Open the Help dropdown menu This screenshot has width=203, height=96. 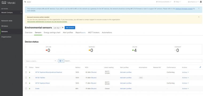point(177,2)
